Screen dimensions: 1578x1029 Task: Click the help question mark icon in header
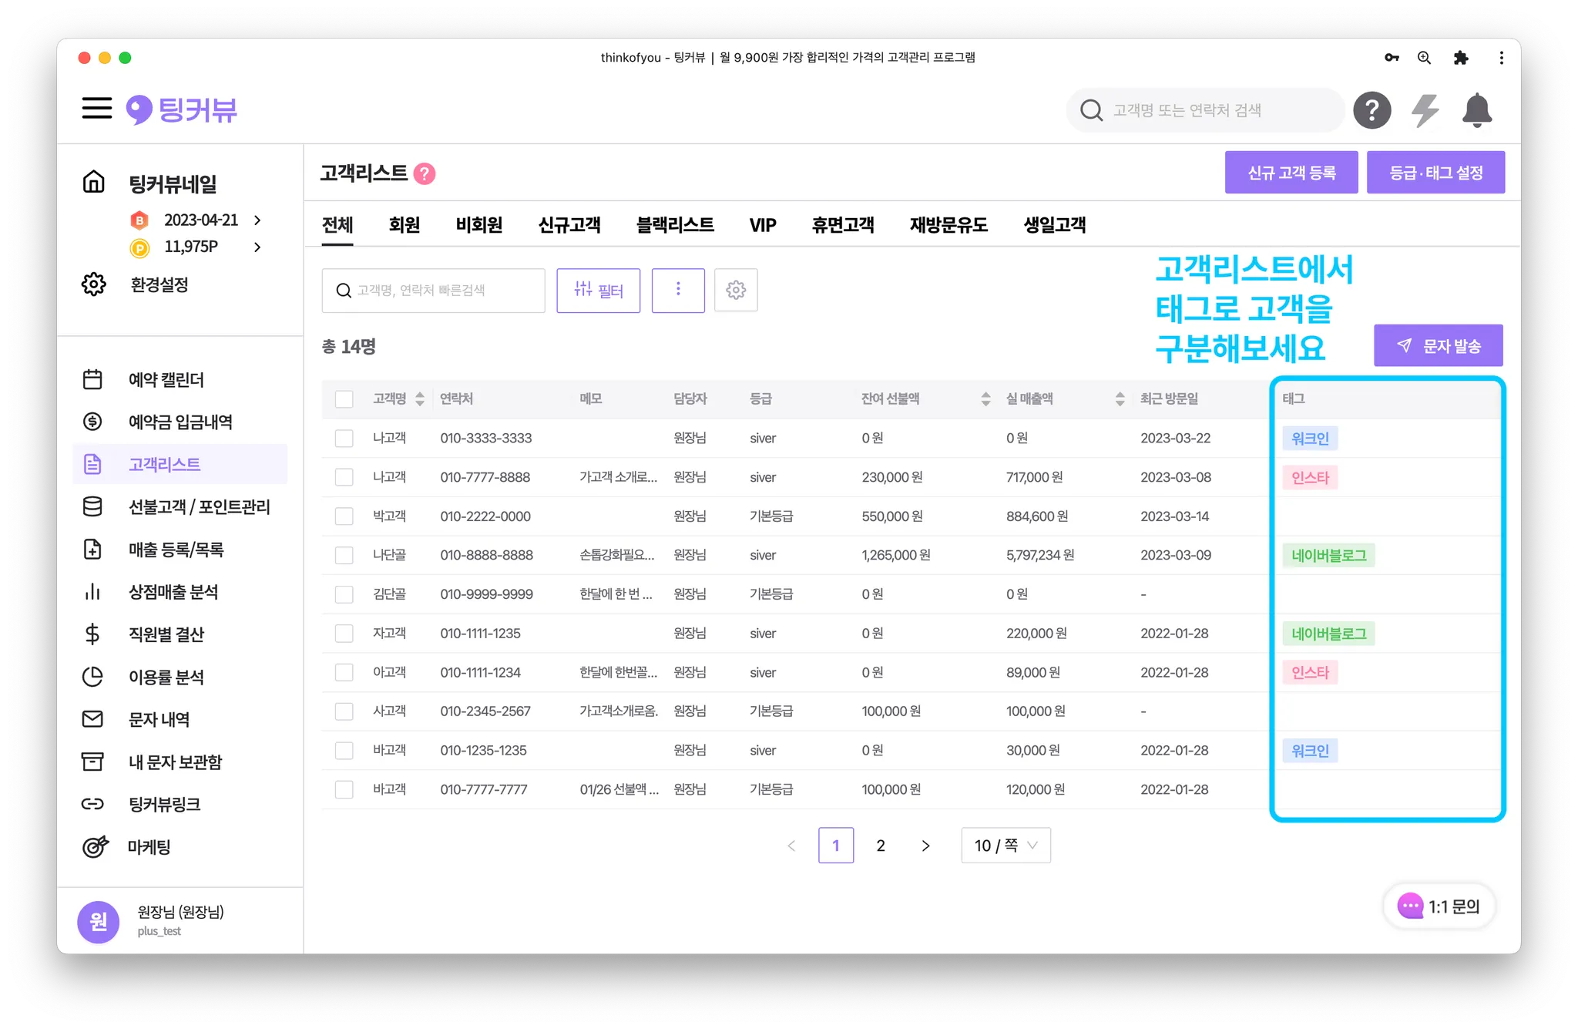(1372, 110)
